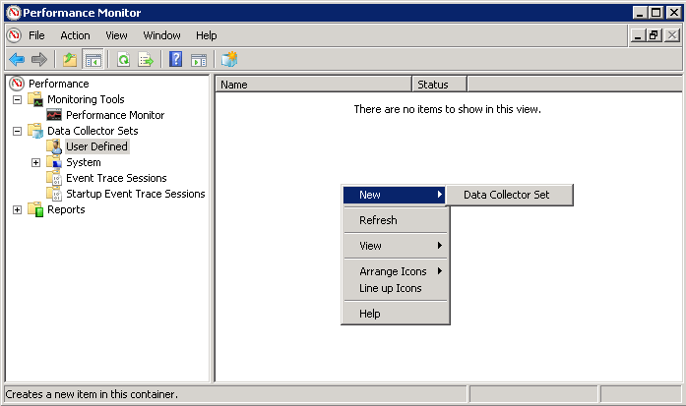Expand the Reports tree node
This screenshot has width=686, height=406.
click(17, 209)
